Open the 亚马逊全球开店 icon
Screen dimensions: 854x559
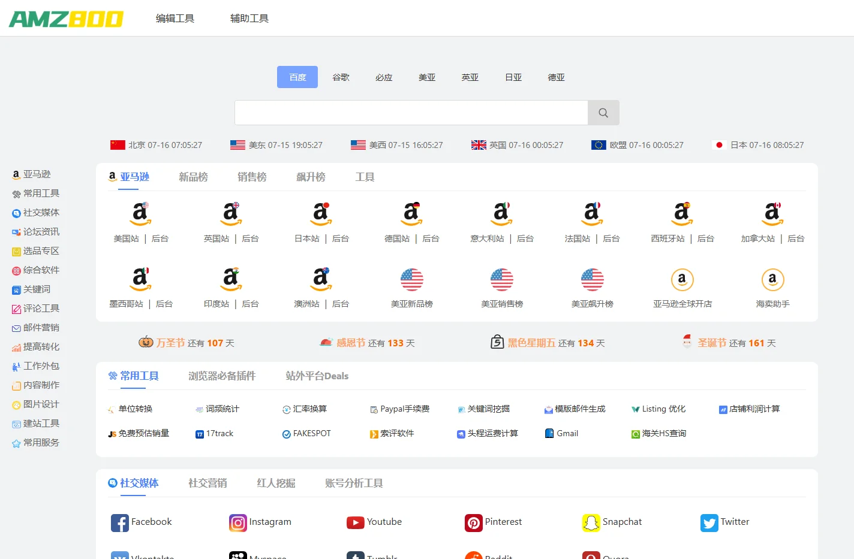pyautogui.click(x=682, y=280)
